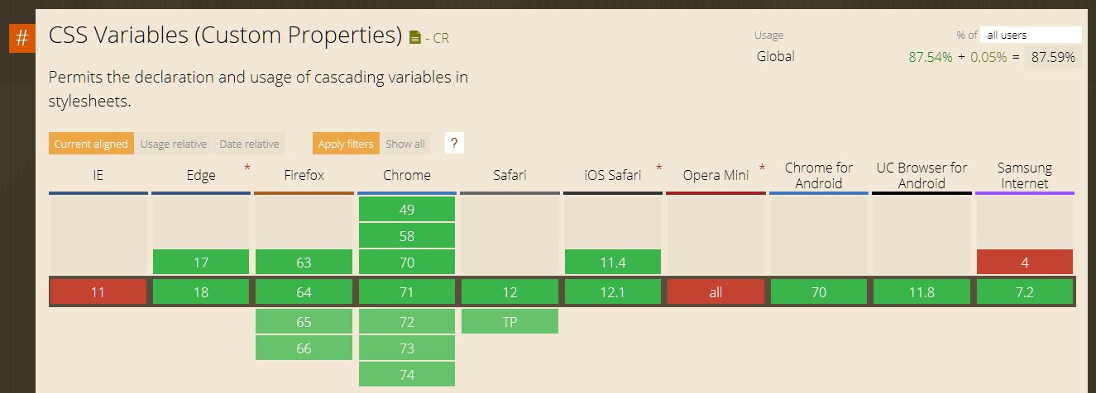Click the Chrome 72 support cell
The width and height of the screenshot is (1096, 393).
(x=407, y=321)
